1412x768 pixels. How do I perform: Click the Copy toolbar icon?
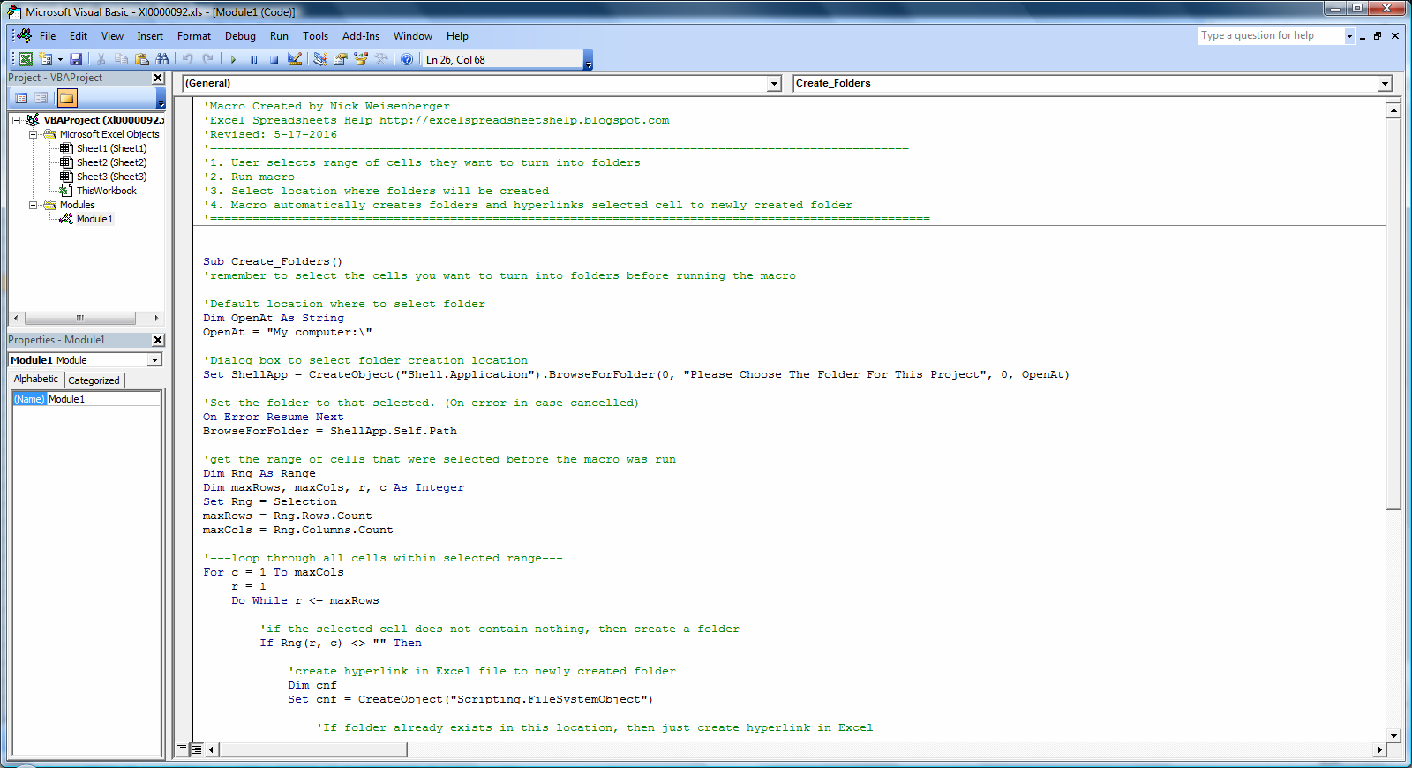click(121, 59)
